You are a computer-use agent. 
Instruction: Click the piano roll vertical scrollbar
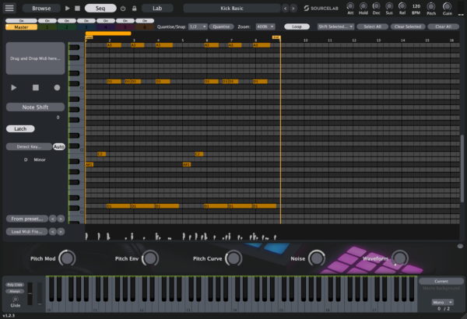[462, 168]
